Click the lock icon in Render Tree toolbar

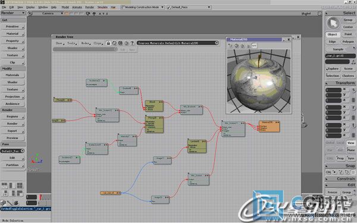(108, 43)
